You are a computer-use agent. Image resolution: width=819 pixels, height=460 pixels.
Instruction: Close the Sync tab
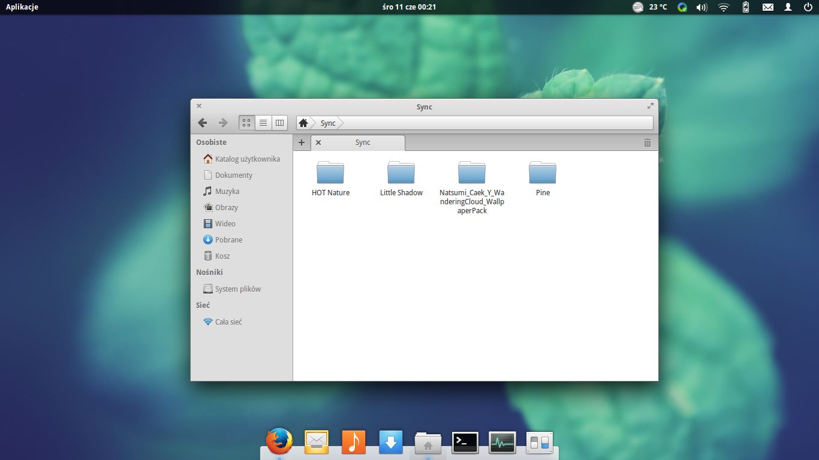click(318, 143)
